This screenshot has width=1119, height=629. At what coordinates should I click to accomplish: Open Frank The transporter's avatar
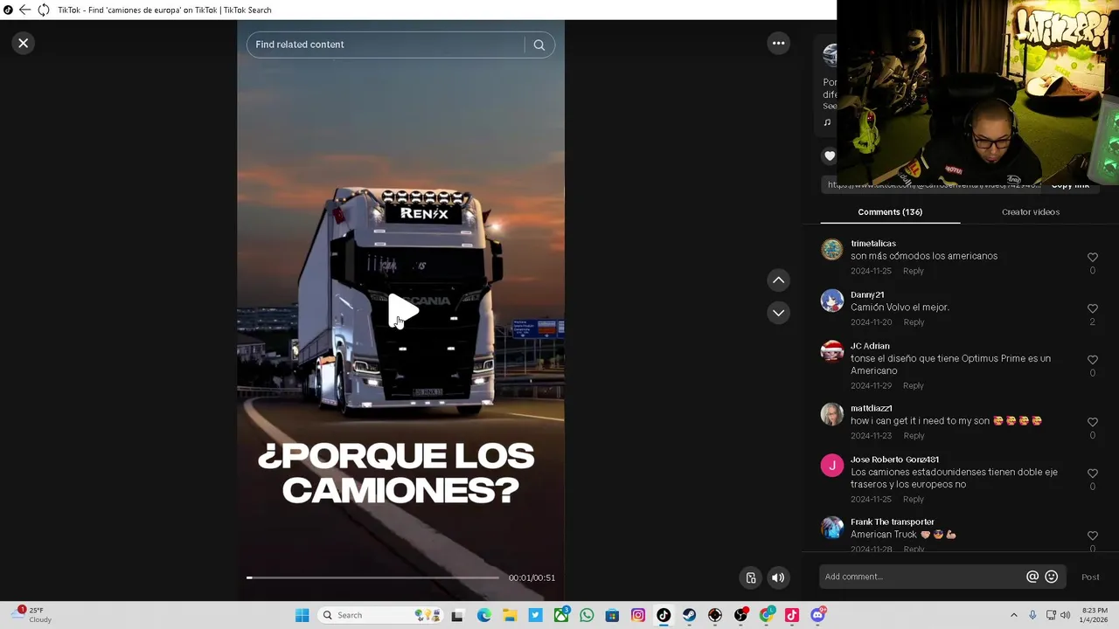pos(831,528)
